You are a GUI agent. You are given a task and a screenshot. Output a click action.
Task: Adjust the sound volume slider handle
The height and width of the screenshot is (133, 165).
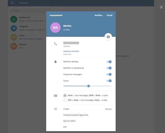(x=89, y=86)
